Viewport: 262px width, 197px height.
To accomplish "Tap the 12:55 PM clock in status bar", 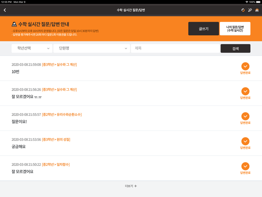I will 6,2.
